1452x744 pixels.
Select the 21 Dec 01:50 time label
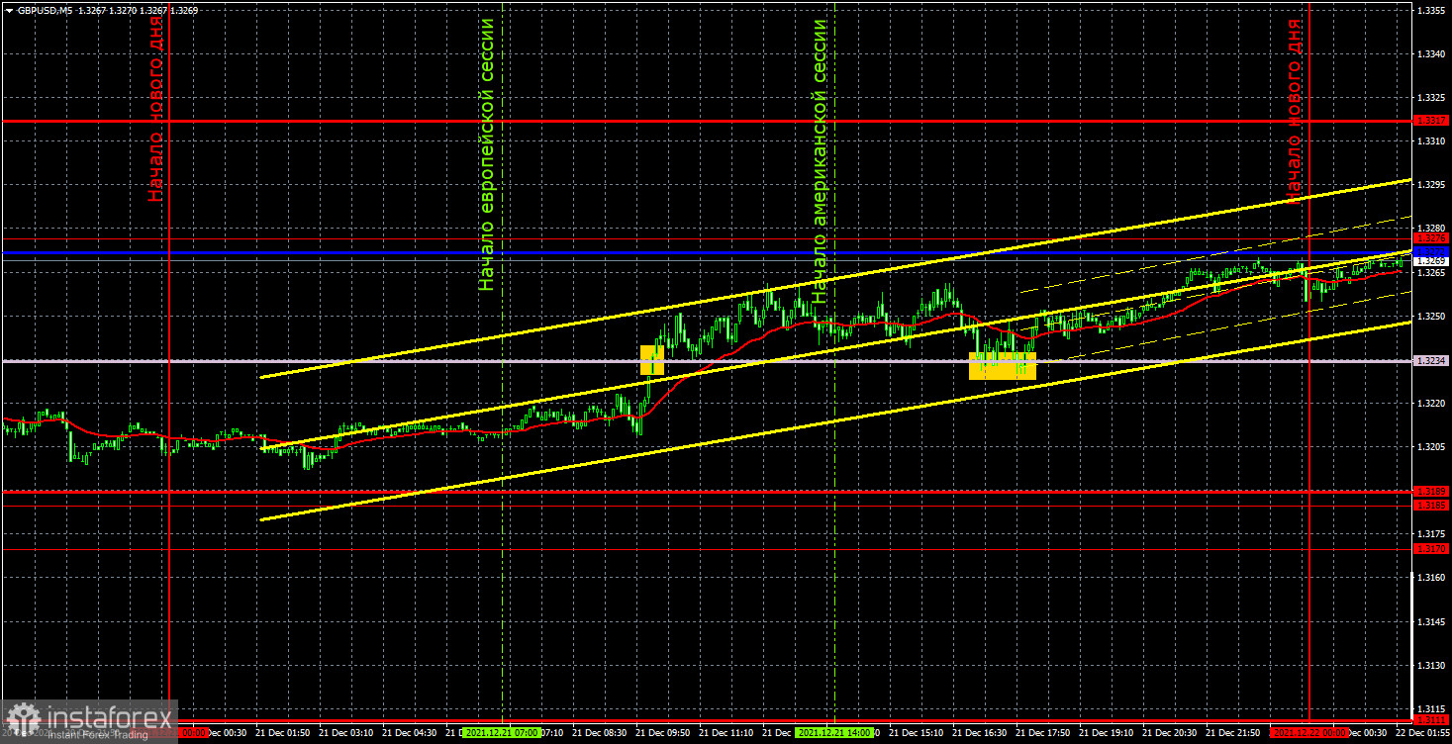(x=283, y=733)
